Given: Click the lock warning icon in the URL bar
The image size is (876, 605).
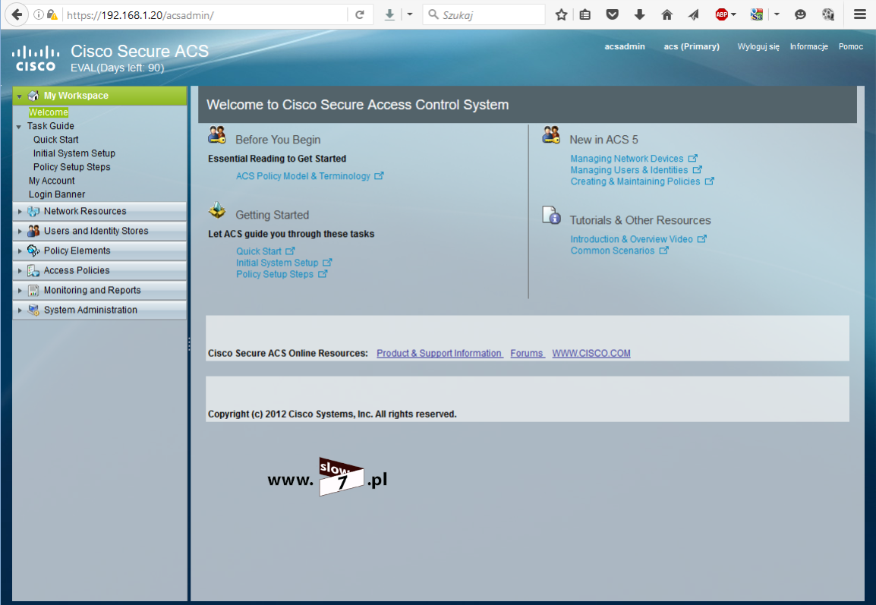Looking at the screenshot, I should tap(52, 15).
